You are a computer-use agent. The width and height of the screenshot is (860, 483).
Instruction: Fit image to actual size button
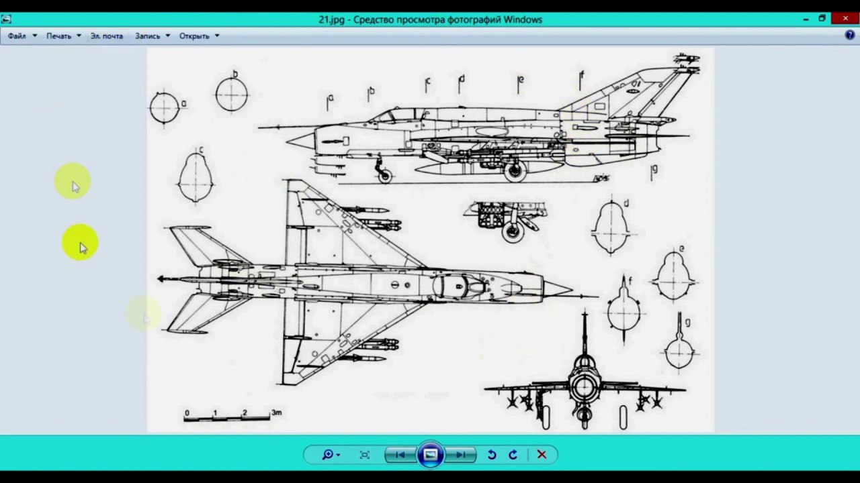point(365,455)
